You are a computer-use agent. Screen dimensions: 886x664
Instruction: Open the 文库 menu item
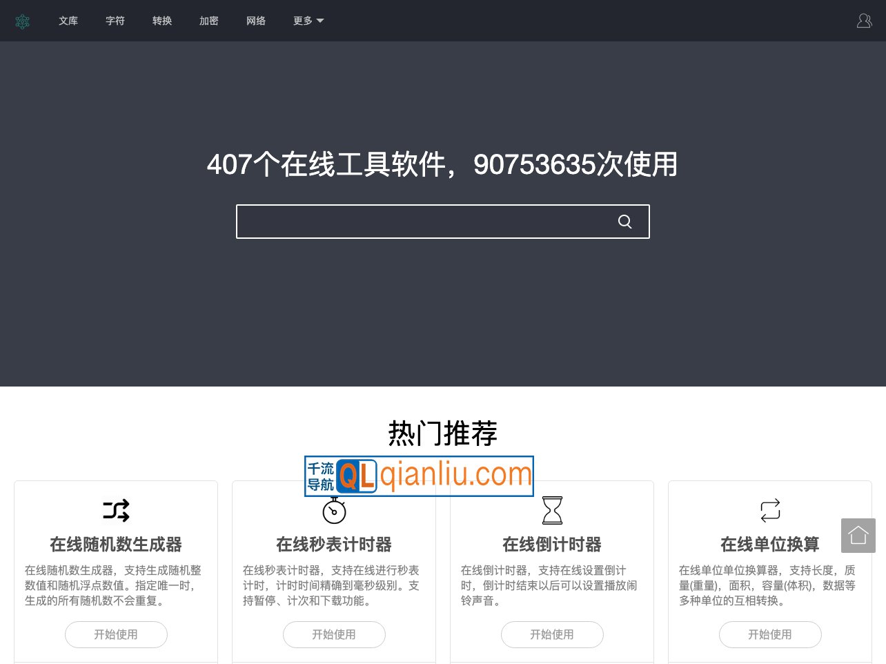click(x=68, y=21)
